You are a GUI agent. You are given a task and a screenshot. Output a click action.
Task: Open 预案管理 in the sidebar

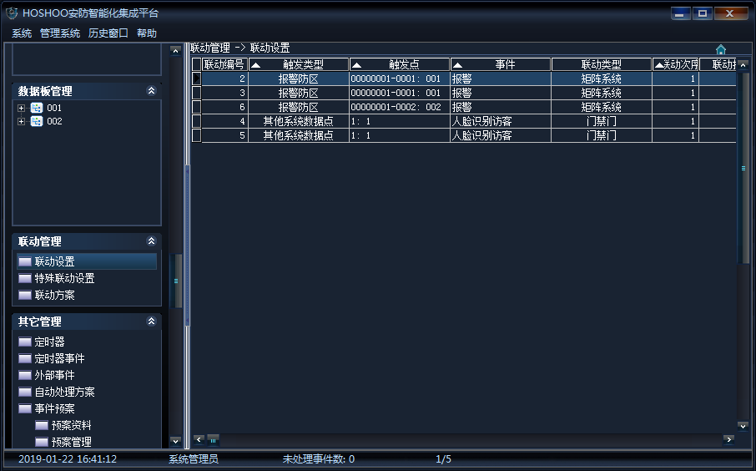click(x=71, y=443)
